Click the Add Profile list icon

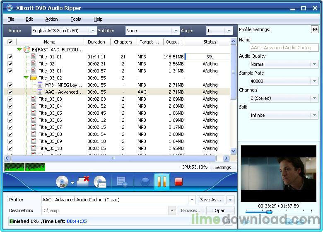[x=122, y=182]
